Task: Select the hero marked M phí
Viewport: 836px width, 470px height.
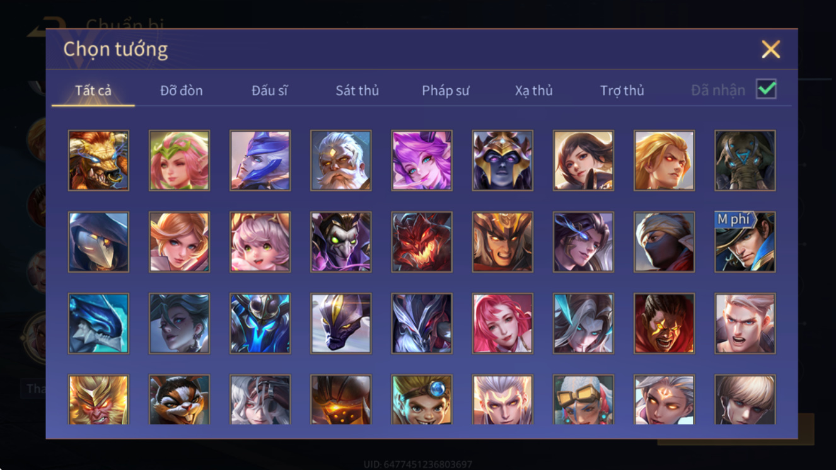Action: pyautogui.click(x=745, y=242)
